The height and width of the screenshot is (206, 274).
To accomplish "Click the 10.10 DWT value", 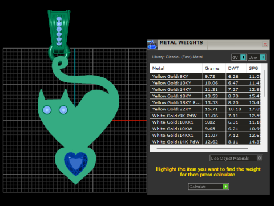I will [235, 109].
